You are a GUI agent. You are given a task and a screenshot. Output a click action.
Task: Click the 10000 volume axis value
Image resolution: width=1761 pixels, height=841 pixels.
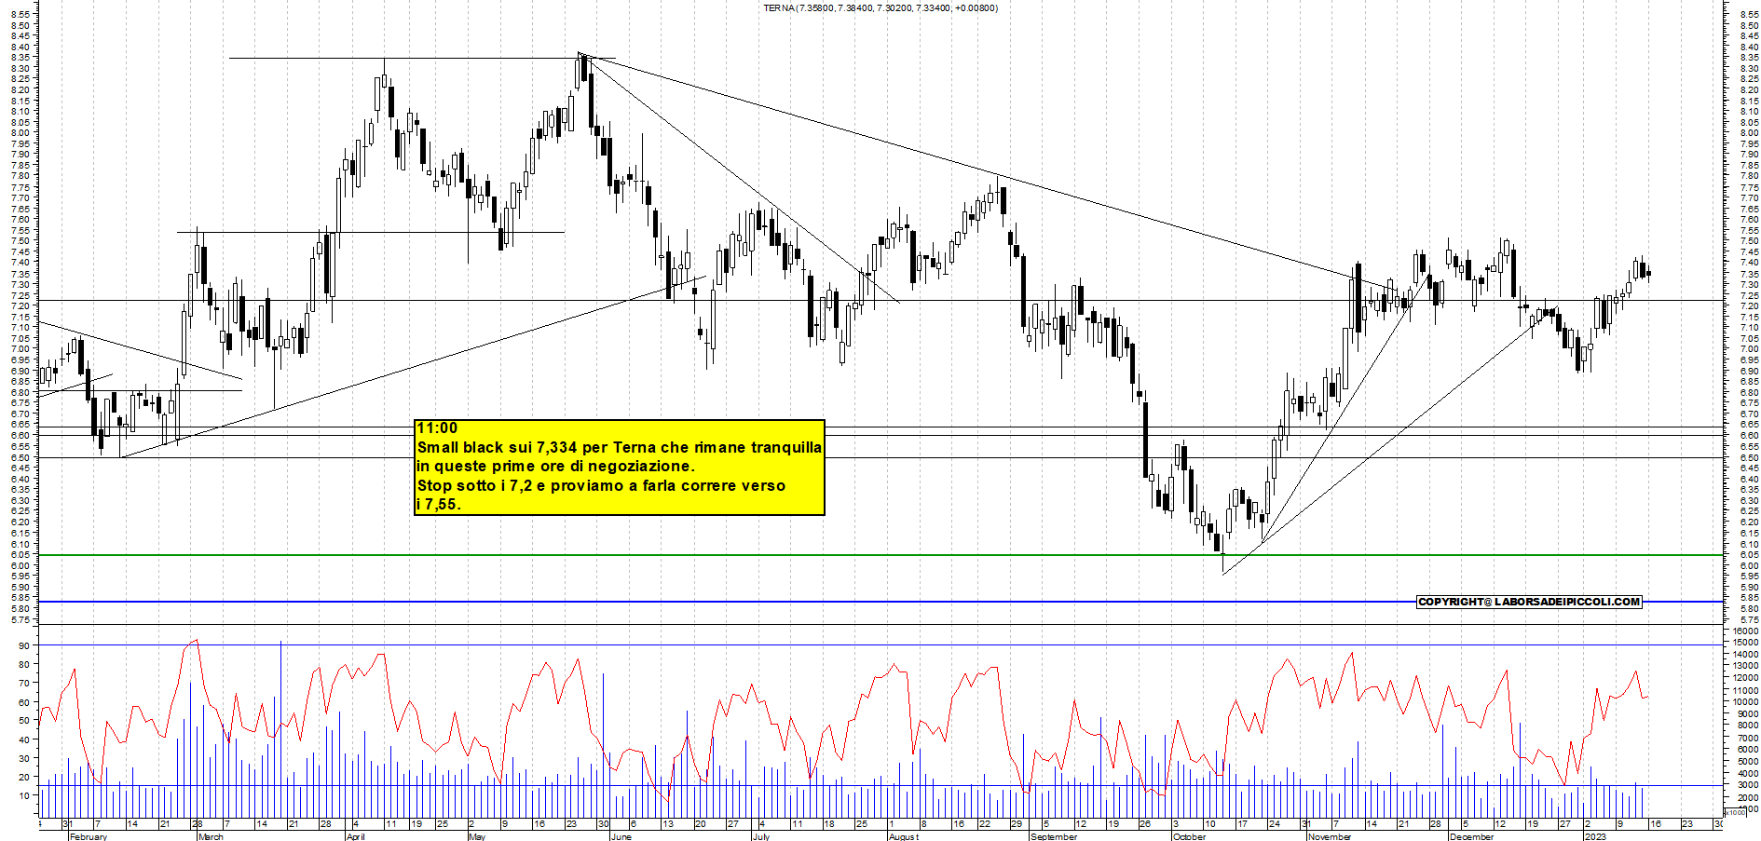(1744, 702)
